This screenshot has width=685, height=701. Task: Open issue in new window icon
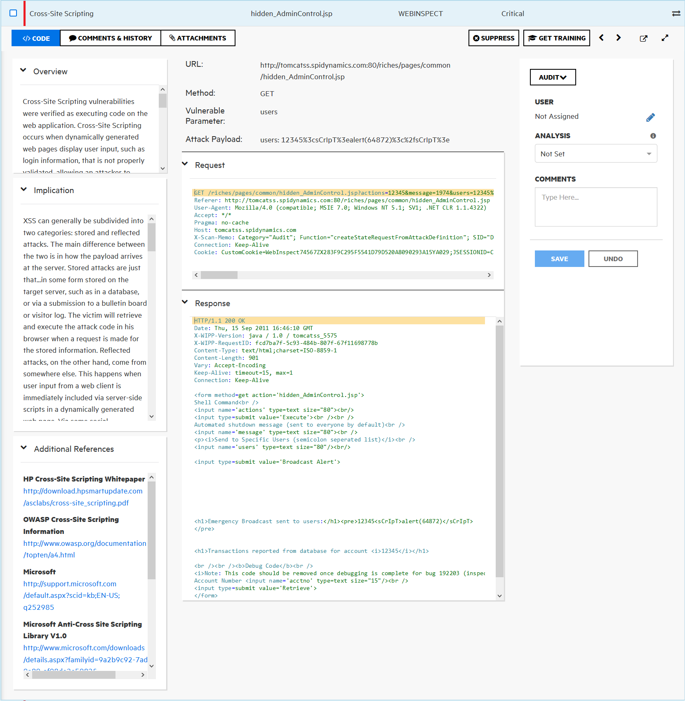643,38
